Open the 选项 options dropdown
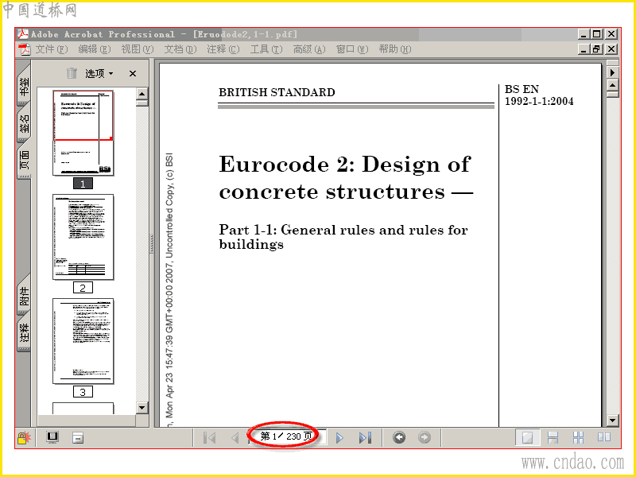This screenshot has height=477, width=636. pyautogui.click(x=99, y=73)
